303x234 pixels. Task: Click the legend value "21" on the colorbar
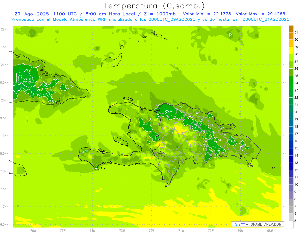[x=296, y=105]
